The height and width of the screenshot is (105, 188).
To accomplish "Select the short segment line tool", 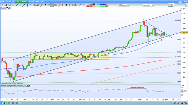I will point(17,5).
